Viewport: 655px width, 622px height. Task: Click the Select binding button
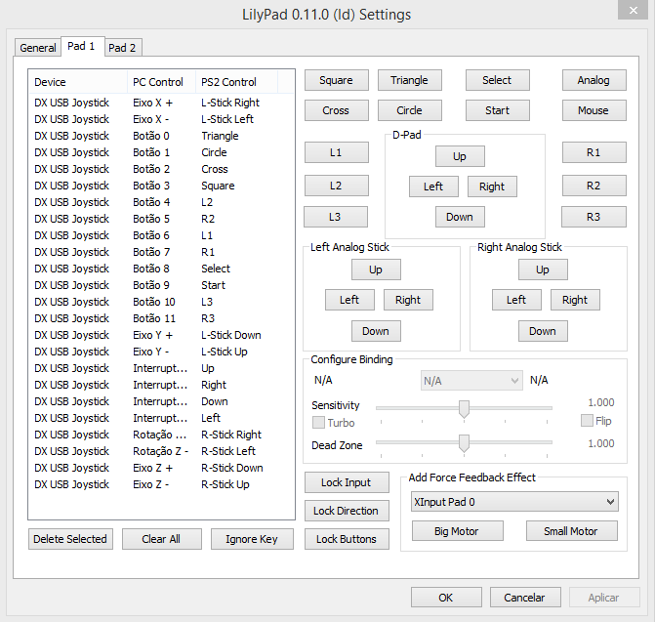tap(497, 80)
